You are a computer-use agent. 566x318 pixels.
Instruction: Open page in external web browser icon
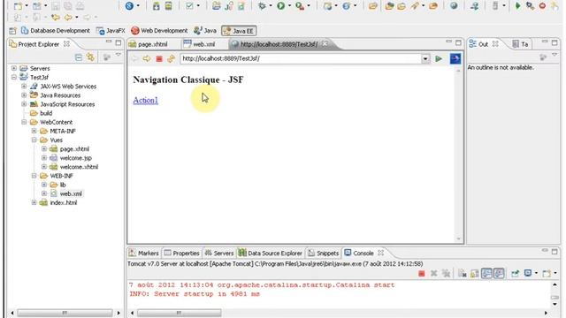coord(455,59)
